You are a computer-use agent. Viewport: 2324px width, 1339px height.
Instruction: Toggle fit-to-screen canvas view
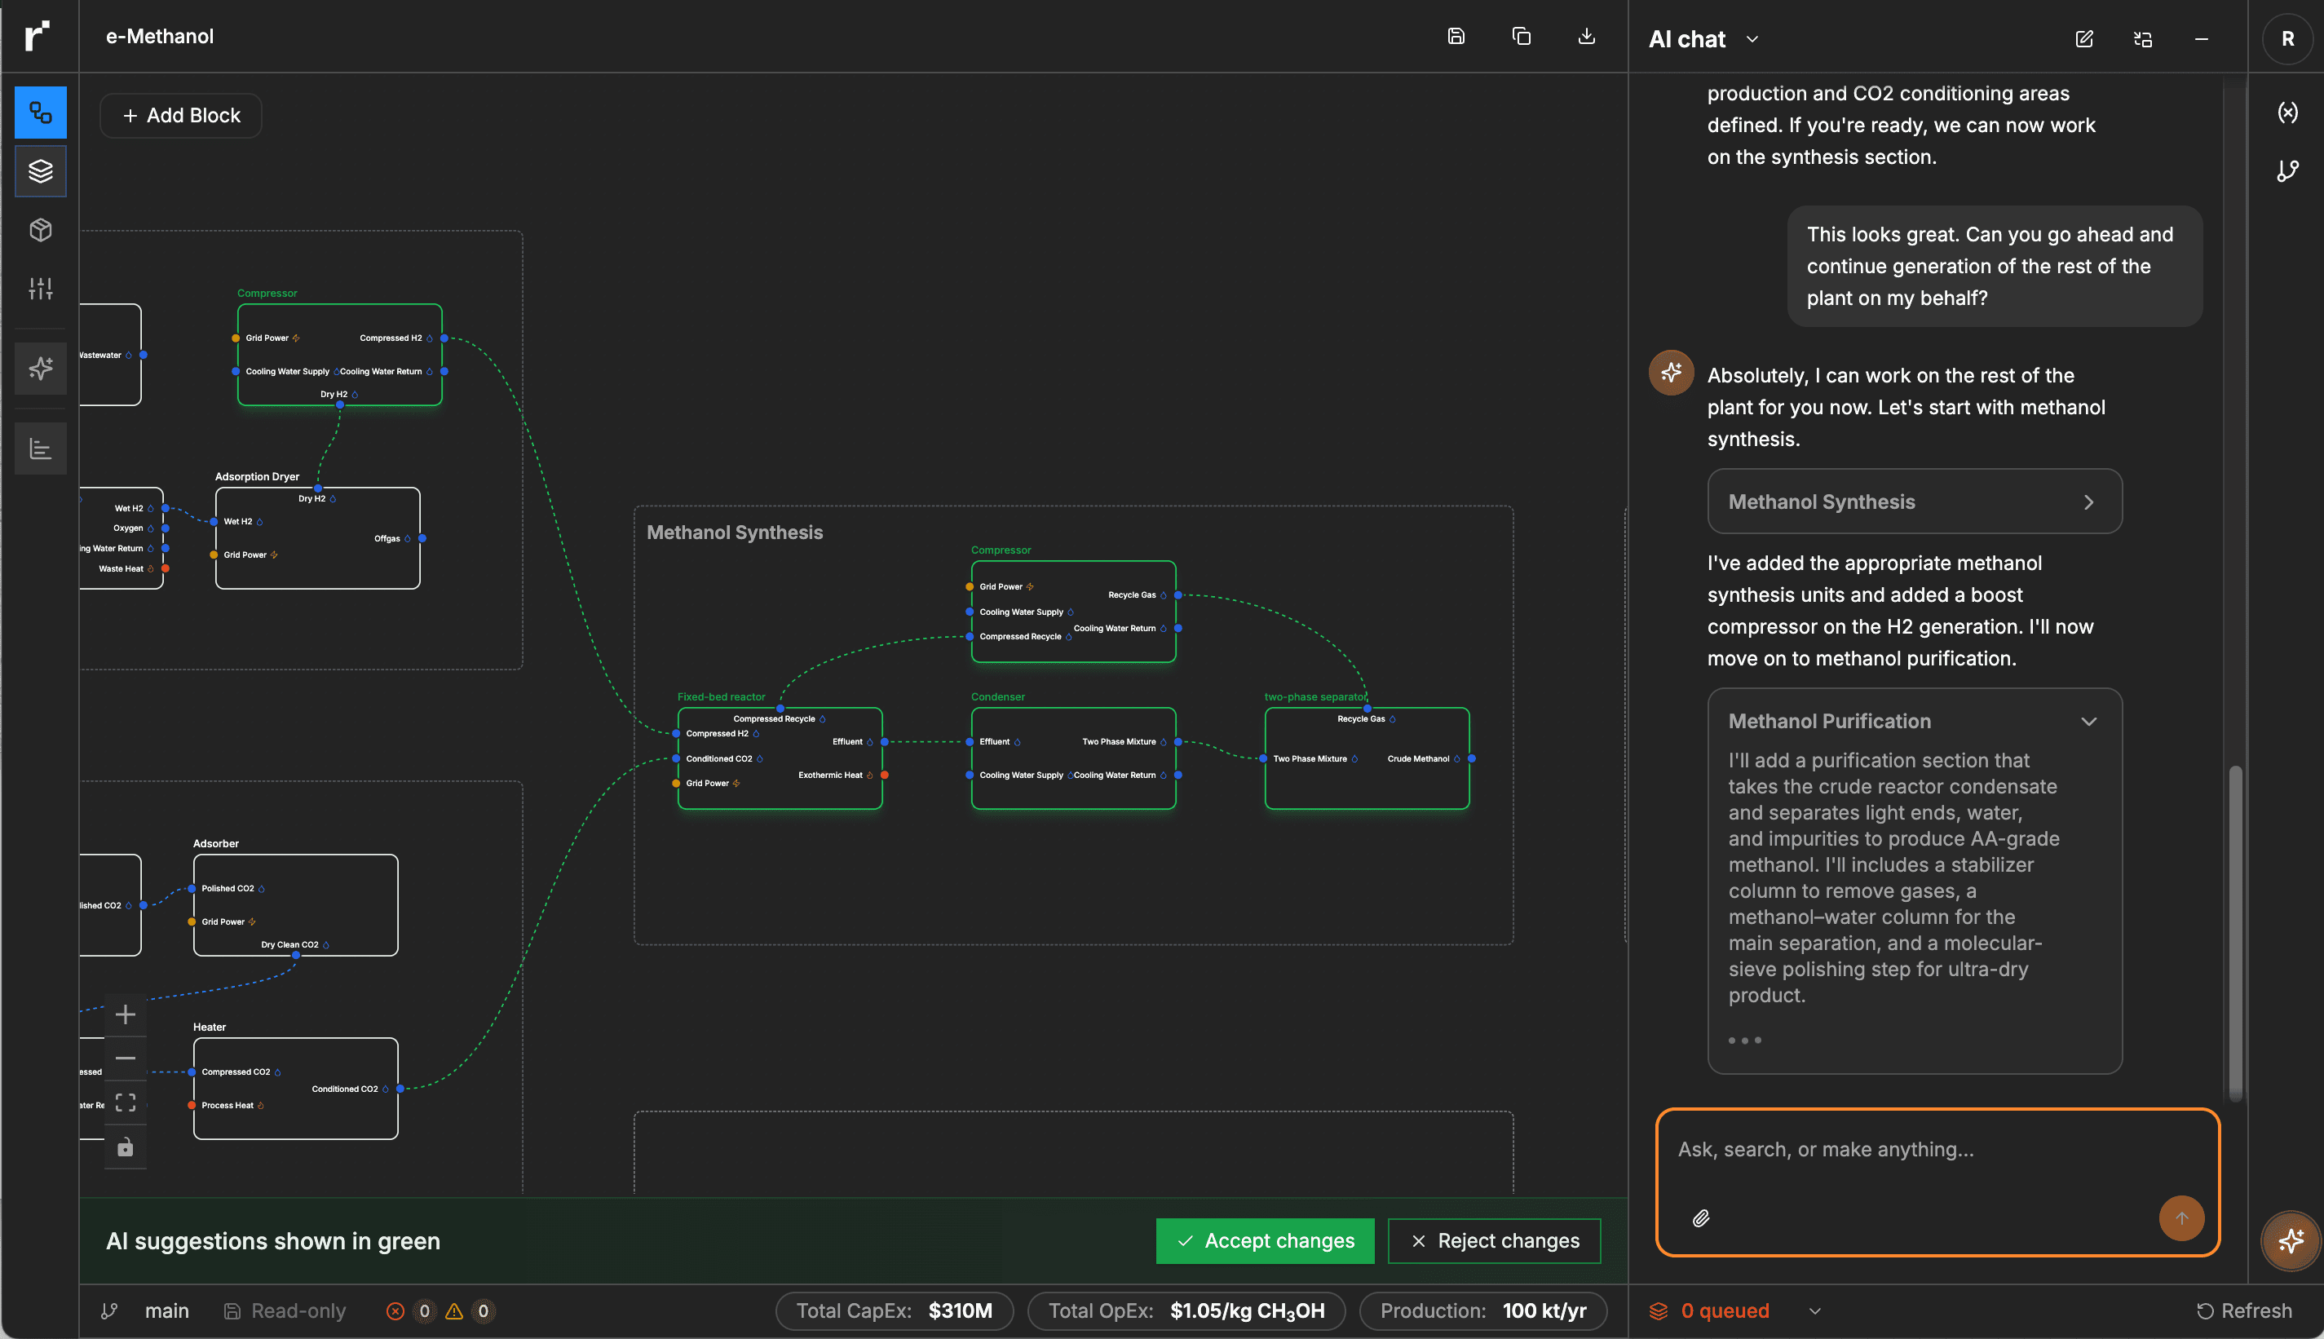pos(126,1103)
